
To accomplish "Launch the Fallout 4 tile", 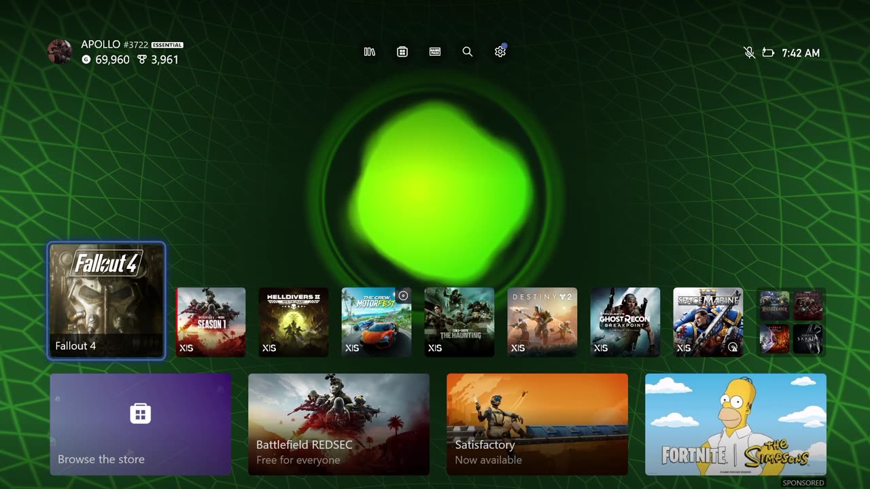I will pyautogui.click(x=107, y=301).
